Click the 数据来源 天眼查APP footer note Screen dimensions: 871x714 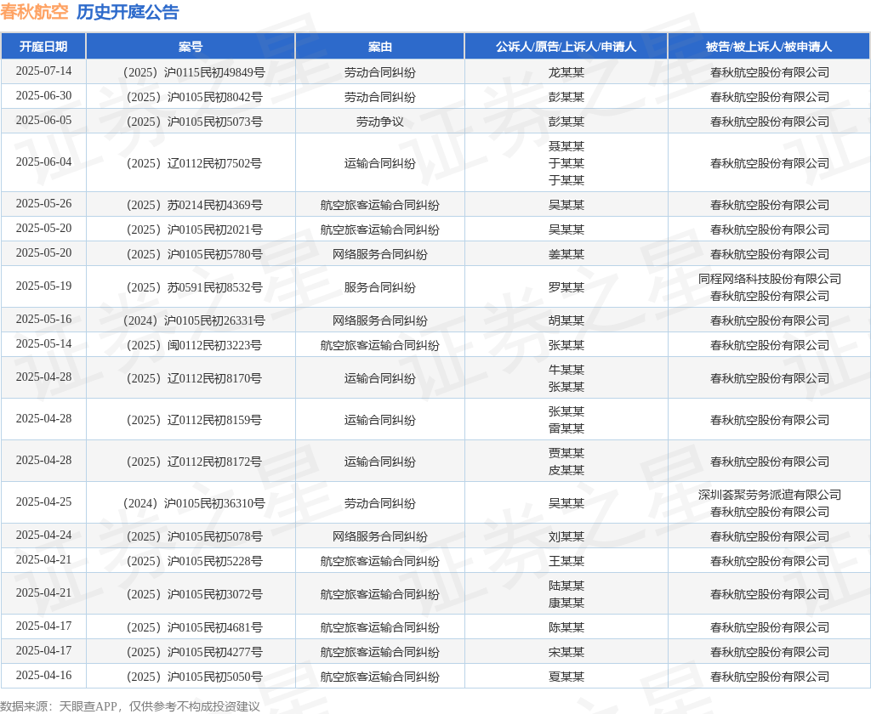point(130,706)
